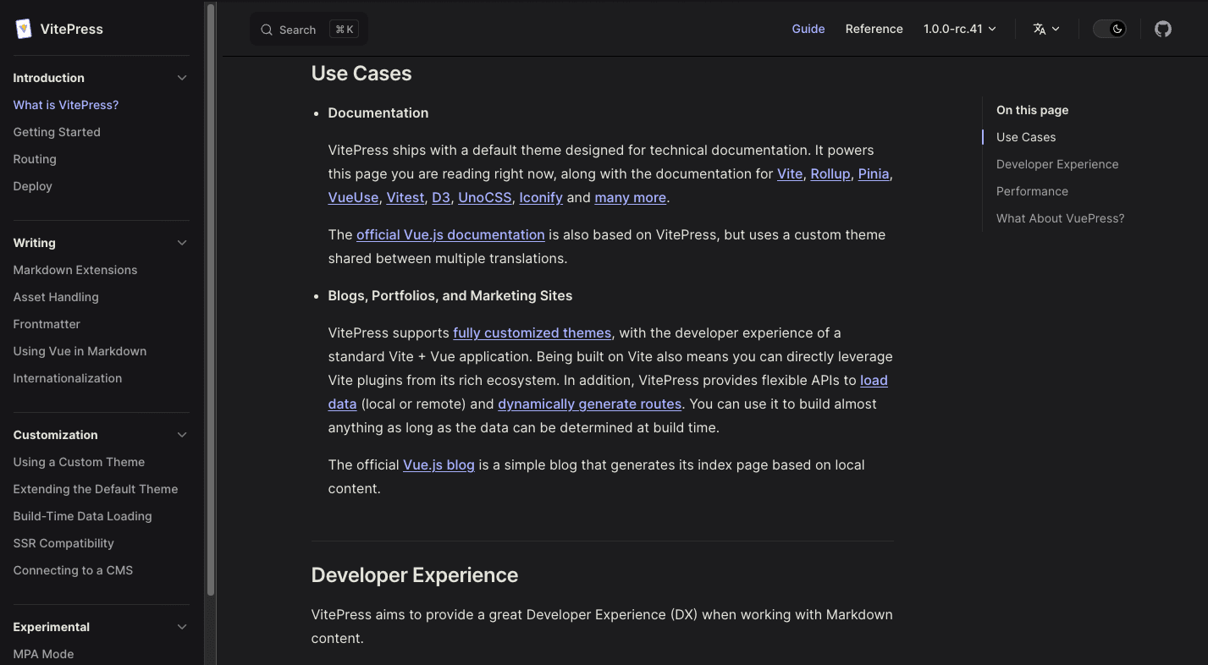Collapse the Writing section chevron
Image resolution: width=1208 pixels, height=665 pixels.
pos(181,243)
